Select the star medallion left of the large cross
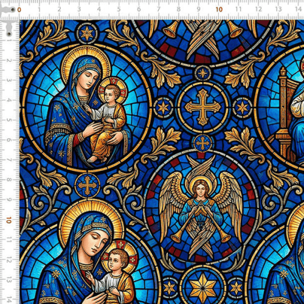The width and height of the screenshot is (304, 304). pyautogui.click(x=164, y=108)
